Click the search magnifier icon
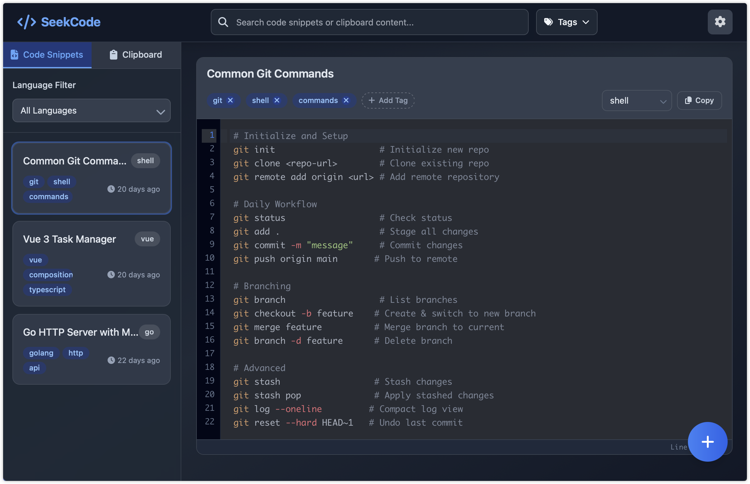This screenshot has height=484, width=750. [x=223, y=22]
